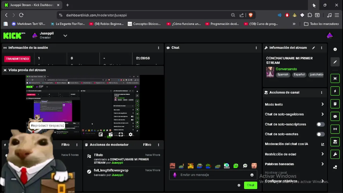Expand Palabras baneadas options
This screenshot has height=193, width=343.
[x=322, y=164]
